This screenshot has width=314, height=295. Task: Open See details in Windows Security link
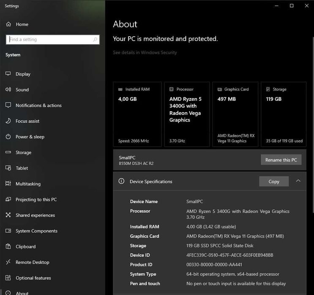145,53
